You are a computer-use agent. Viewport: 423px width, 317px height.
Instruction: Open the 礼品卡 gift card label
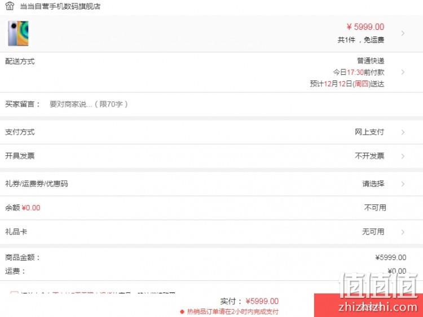pos(16,232)
